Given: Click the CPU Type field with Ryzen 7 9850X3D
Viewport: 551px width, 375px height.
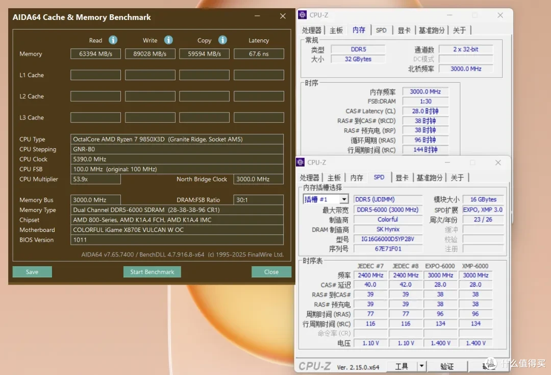Looking at the screenshot, I should tap(177, 139).
